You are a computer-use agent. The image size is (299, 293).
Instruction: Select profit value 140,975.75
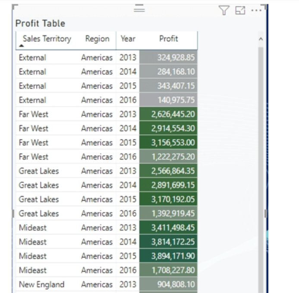tap(176, 100)
